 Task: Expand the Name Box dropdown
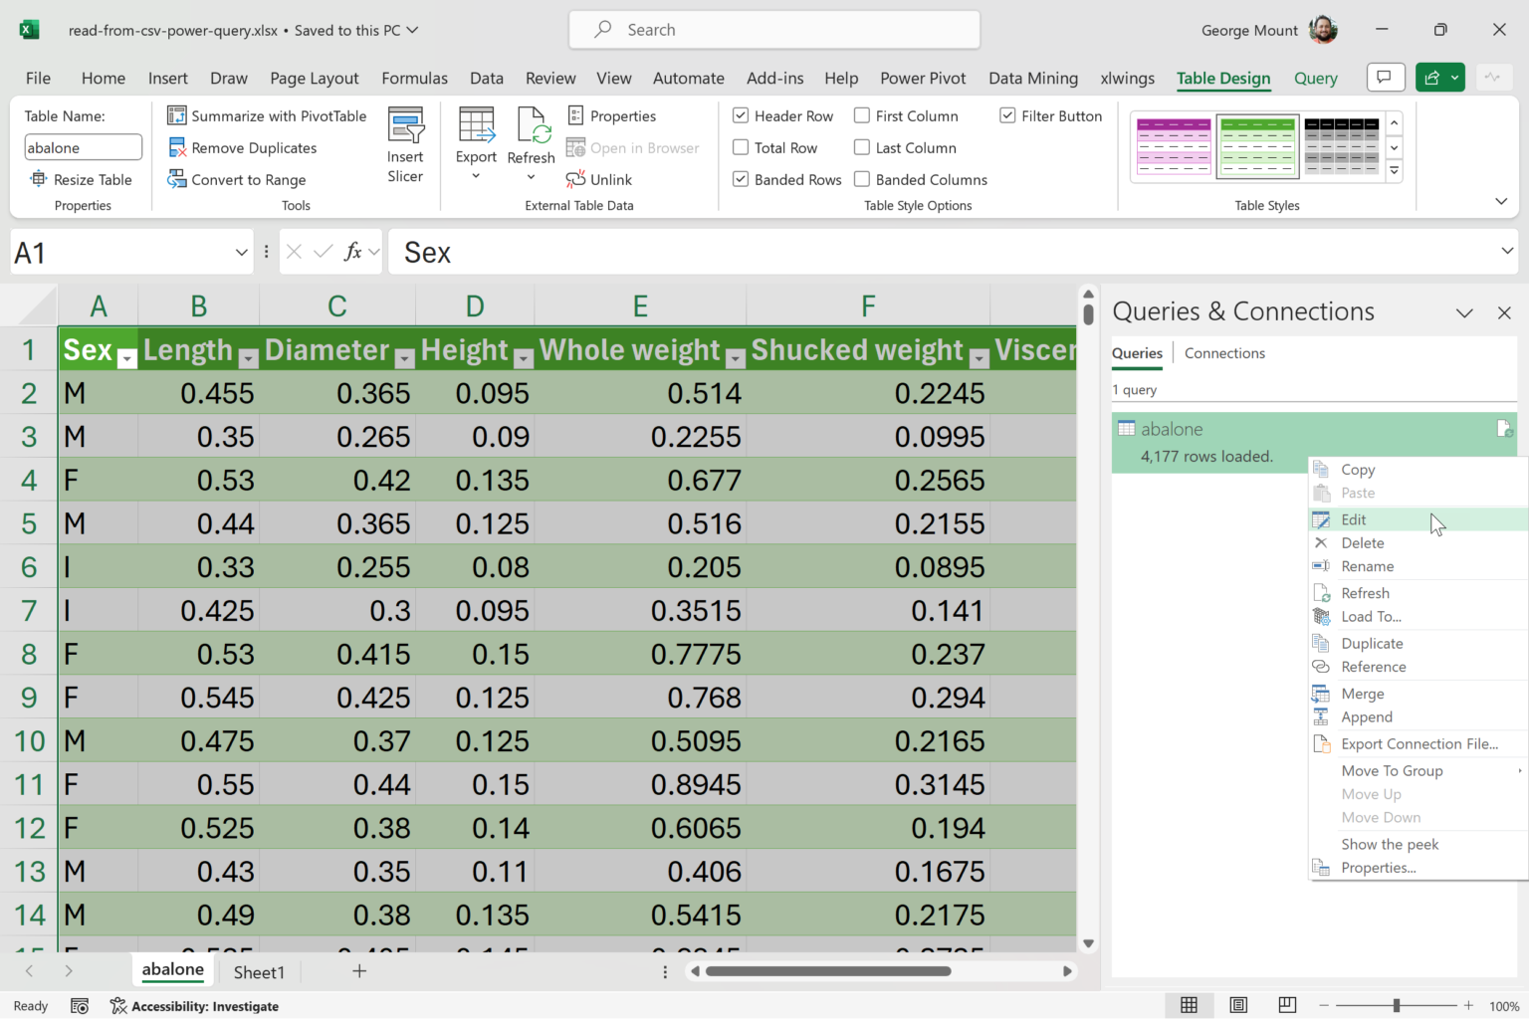click(241, 253)
